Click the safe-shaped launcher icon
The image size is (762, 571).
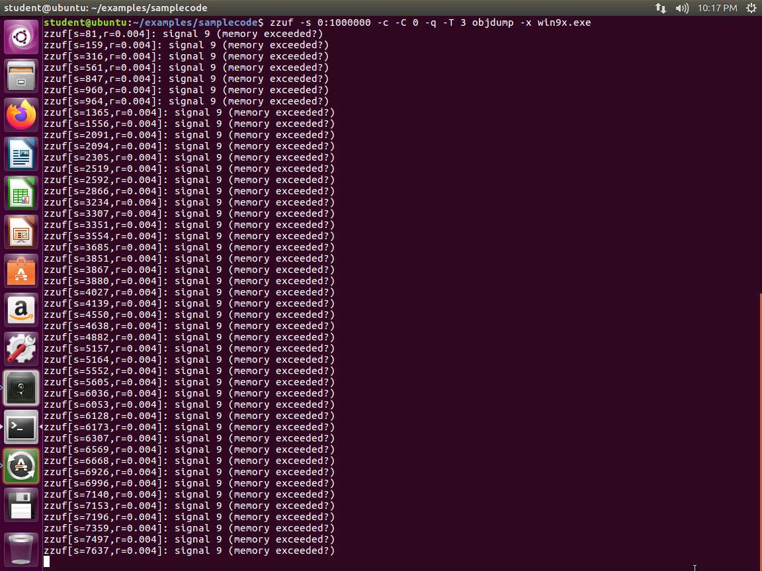22,388
